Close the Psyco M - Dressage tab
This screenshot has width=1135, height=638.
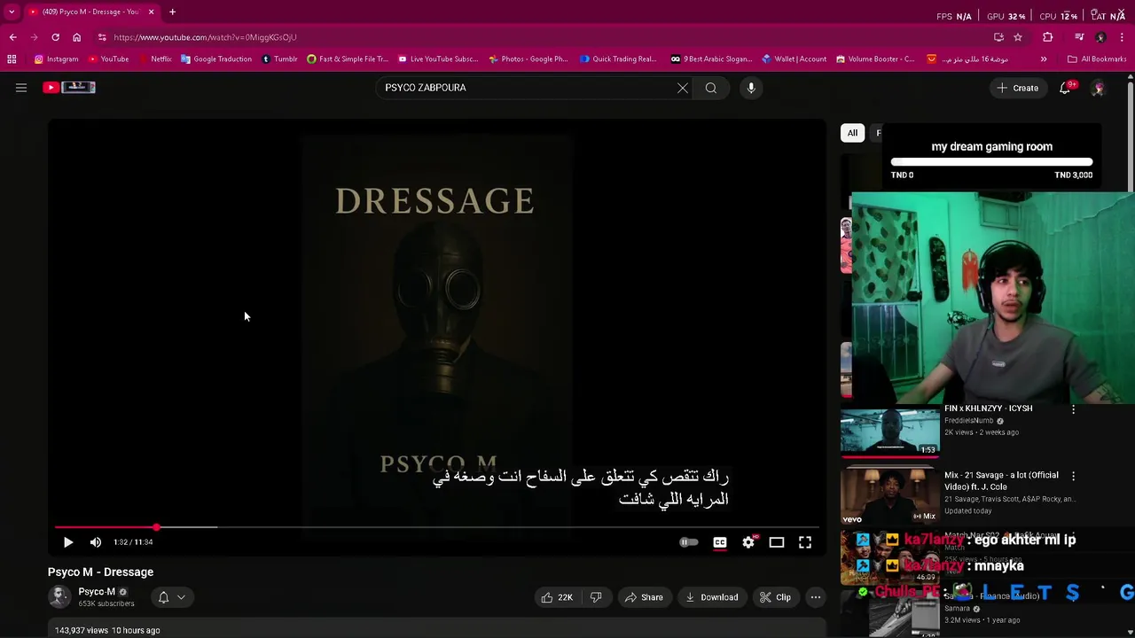(151, 12)
